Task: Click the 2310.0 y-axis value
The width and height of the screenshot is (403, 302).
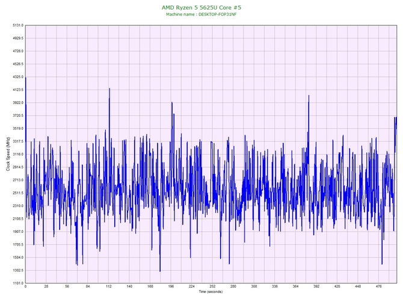Action: (18, 206)
